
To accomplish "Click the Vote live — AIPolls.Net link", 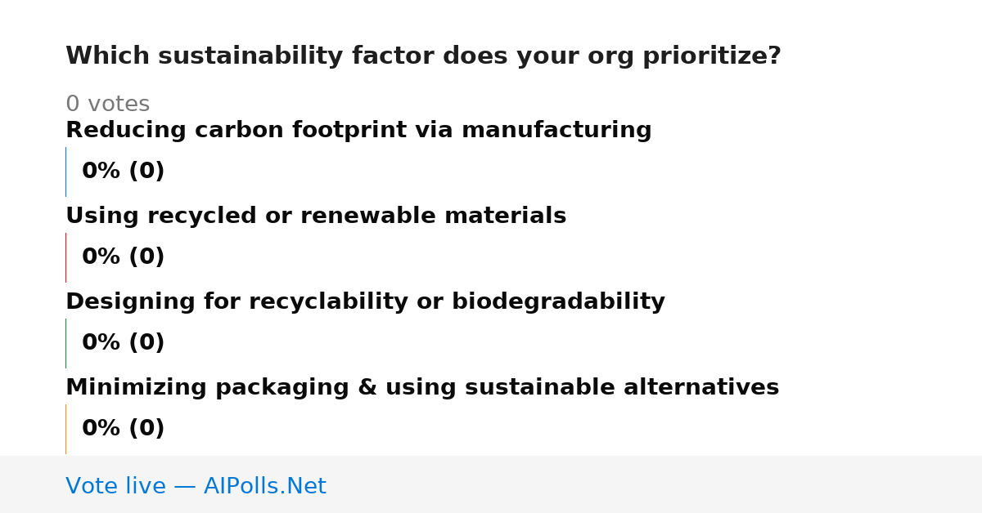I will (x=196, y=486).
